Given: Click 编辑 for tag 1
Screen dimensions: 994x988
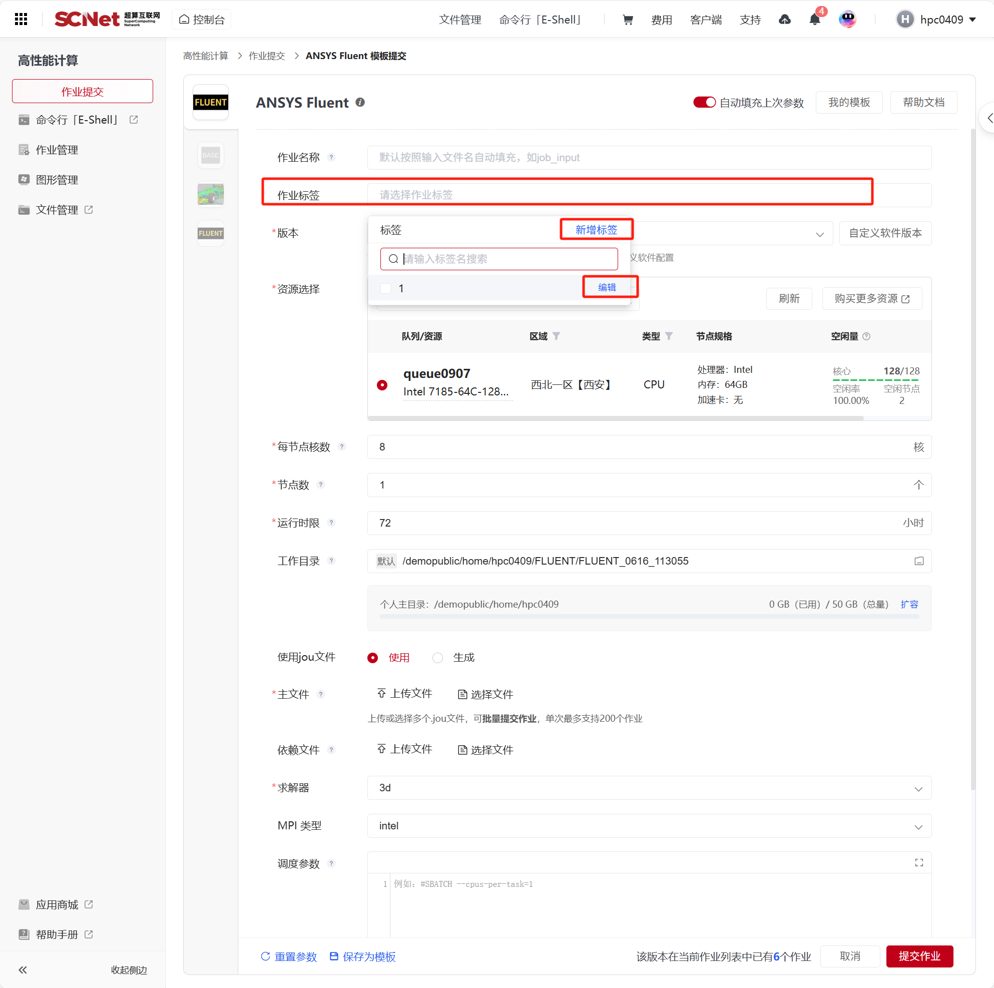Looking at the screenshot, I should [x=607, y=287].
